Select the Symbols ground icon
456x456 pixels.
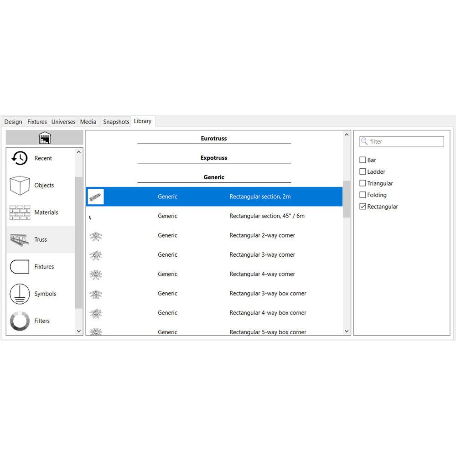click(x=19, y=294)
